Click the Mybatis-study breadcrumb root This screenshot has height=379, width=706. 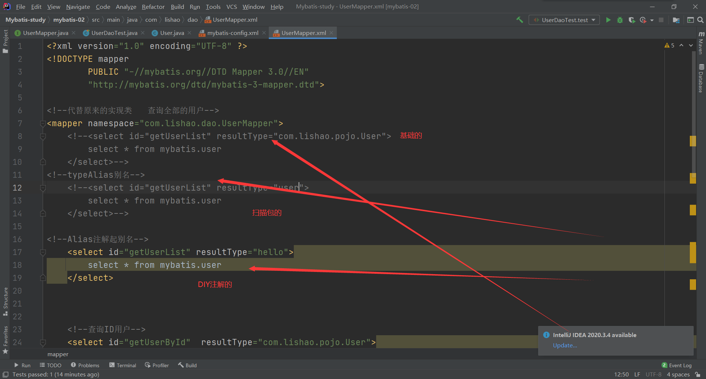25,20
